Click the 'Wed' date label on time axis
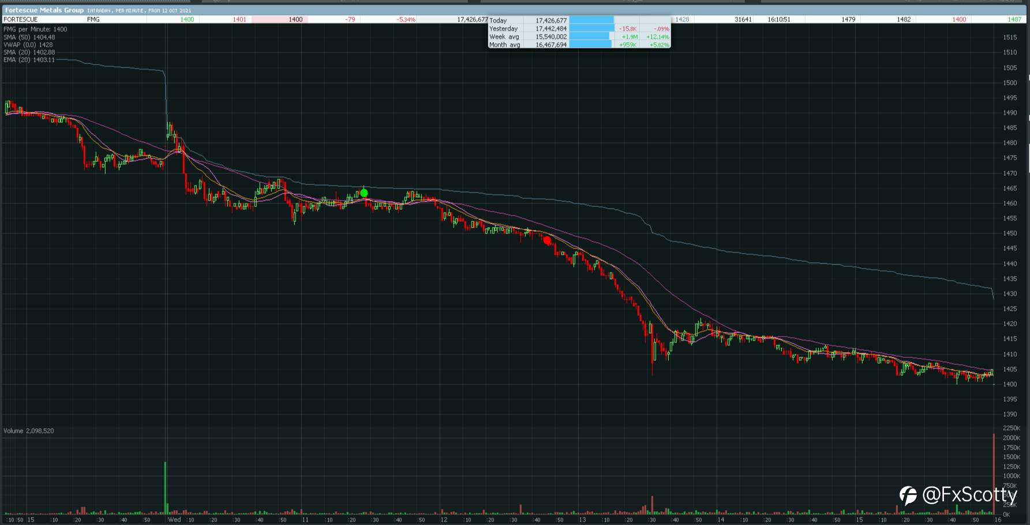This screenshot has height=525, width=1030. [174, 519]
